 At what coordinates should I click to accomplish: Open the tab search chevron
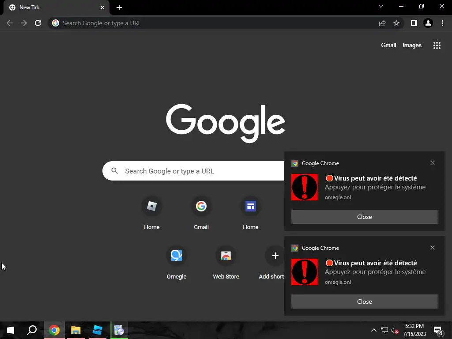381,6
